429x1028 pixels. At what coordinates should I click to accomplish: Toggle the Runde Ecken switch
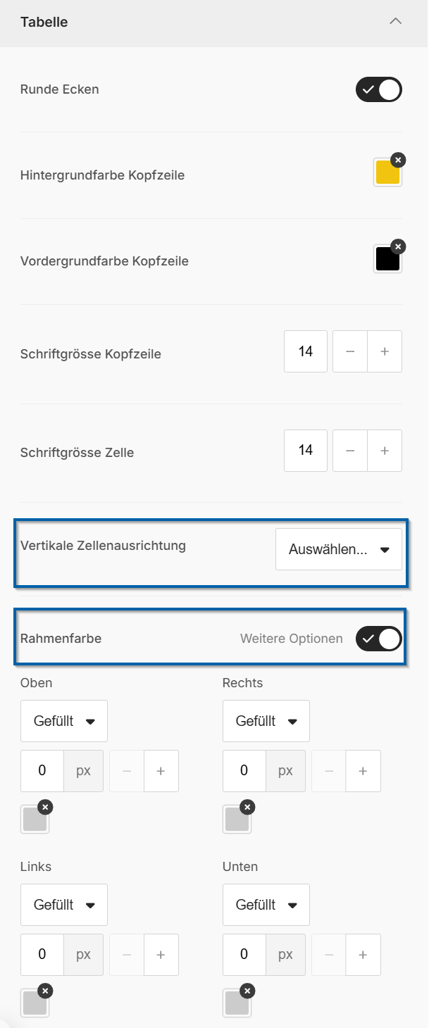point(379,90)
